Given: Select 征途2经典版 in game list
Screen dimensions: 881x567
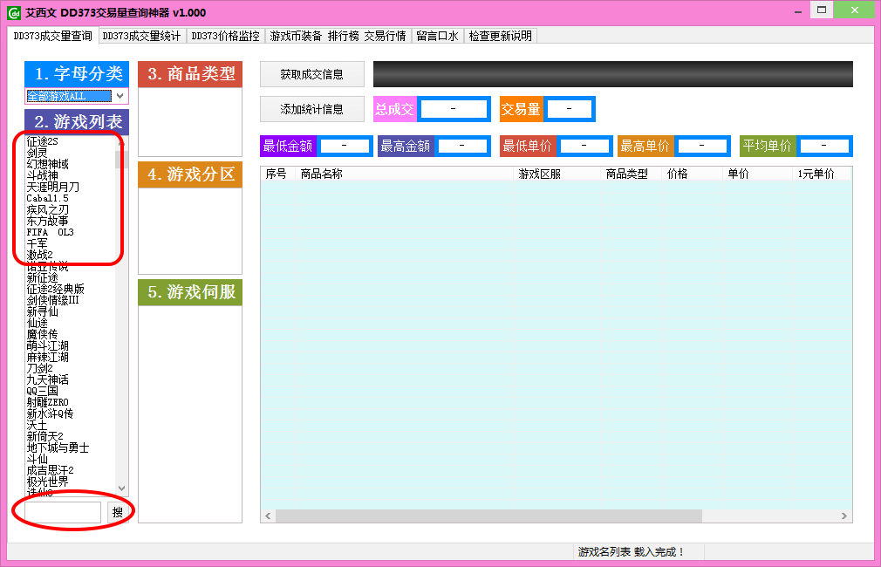Looking at the screenshot, I should [x=56, y=289].
